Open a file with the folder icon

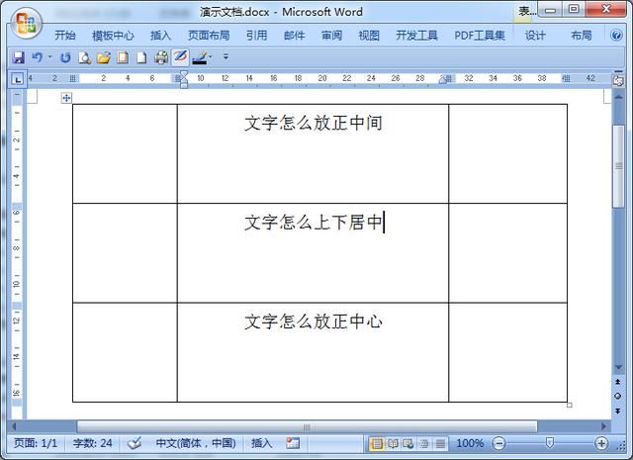(104, 57)
